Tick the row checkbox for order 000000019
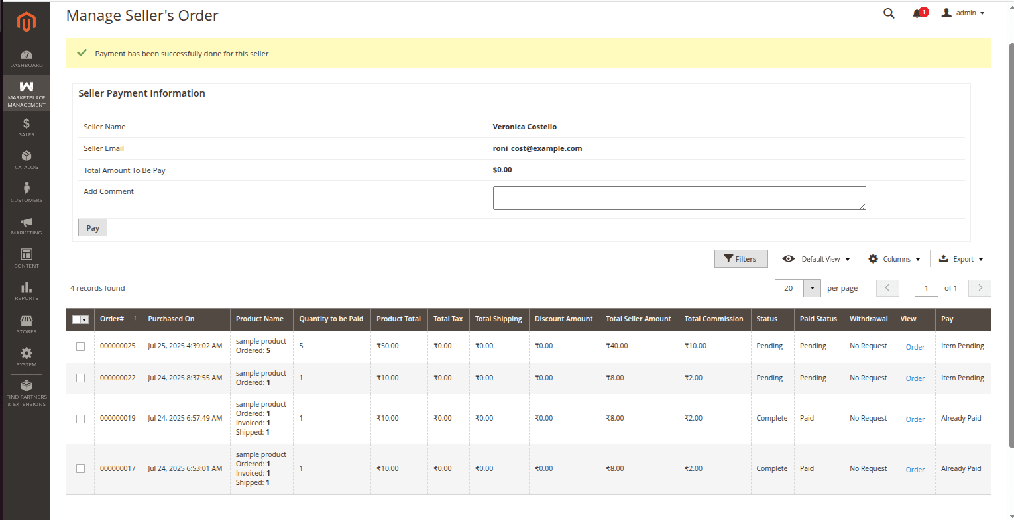This screenshot has height=520, width=1014. 80,419
